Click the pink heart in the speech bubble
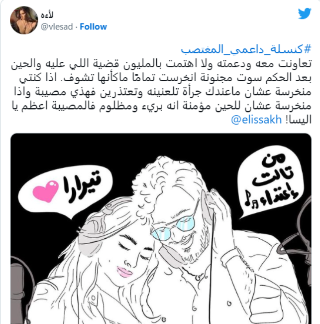This screenshot has height=324, width=320. 46,191
